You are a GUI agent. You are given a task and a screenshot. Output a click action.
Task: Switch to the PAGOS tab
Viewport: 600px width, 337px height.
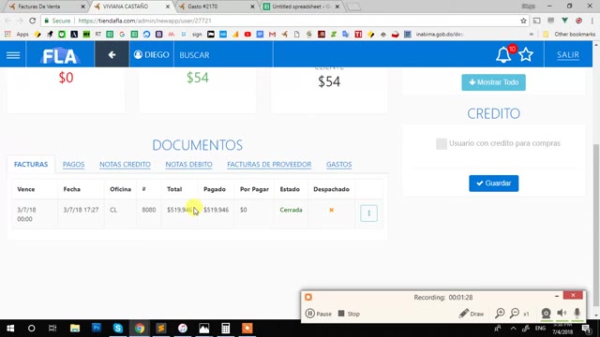point(73,165)
